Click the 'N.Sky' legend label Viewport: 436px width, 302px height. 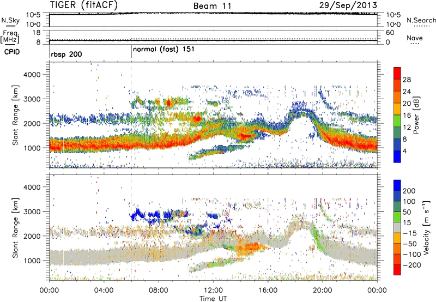(10, 20)
